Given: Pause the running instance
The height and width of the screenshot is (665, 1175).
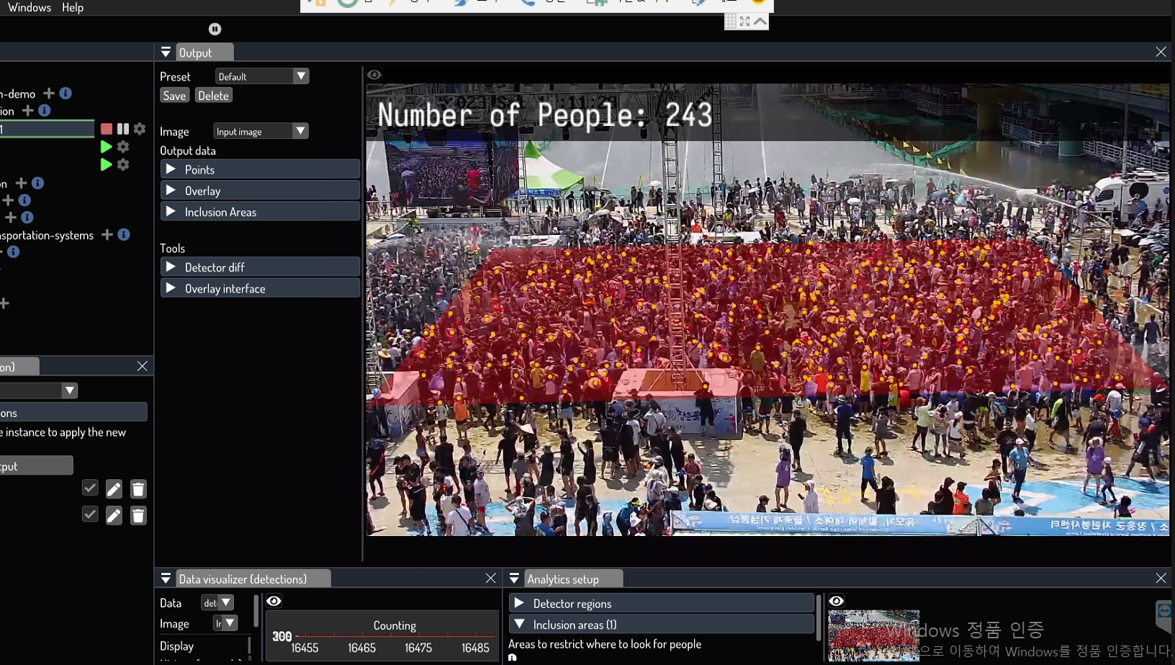Looking at the screenshot, I should 123,129.
